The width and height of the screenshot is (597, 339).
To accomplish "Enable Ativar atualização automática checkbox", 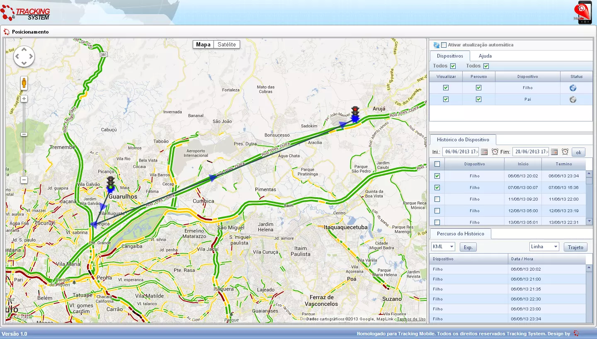I will pos(444,45).
